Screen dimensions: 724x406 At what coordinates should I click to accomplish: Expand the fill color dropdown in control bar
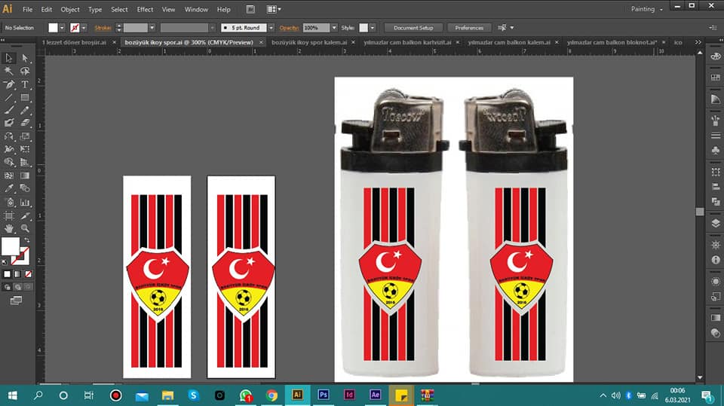pos(62,28)
